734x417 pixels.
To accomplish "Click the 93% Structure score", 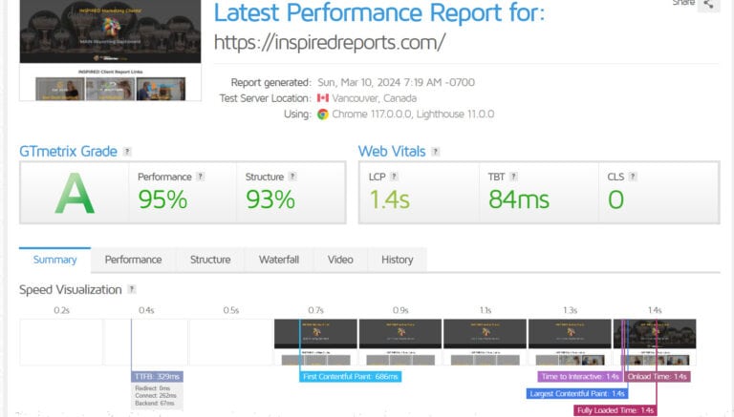I will 270,199.
